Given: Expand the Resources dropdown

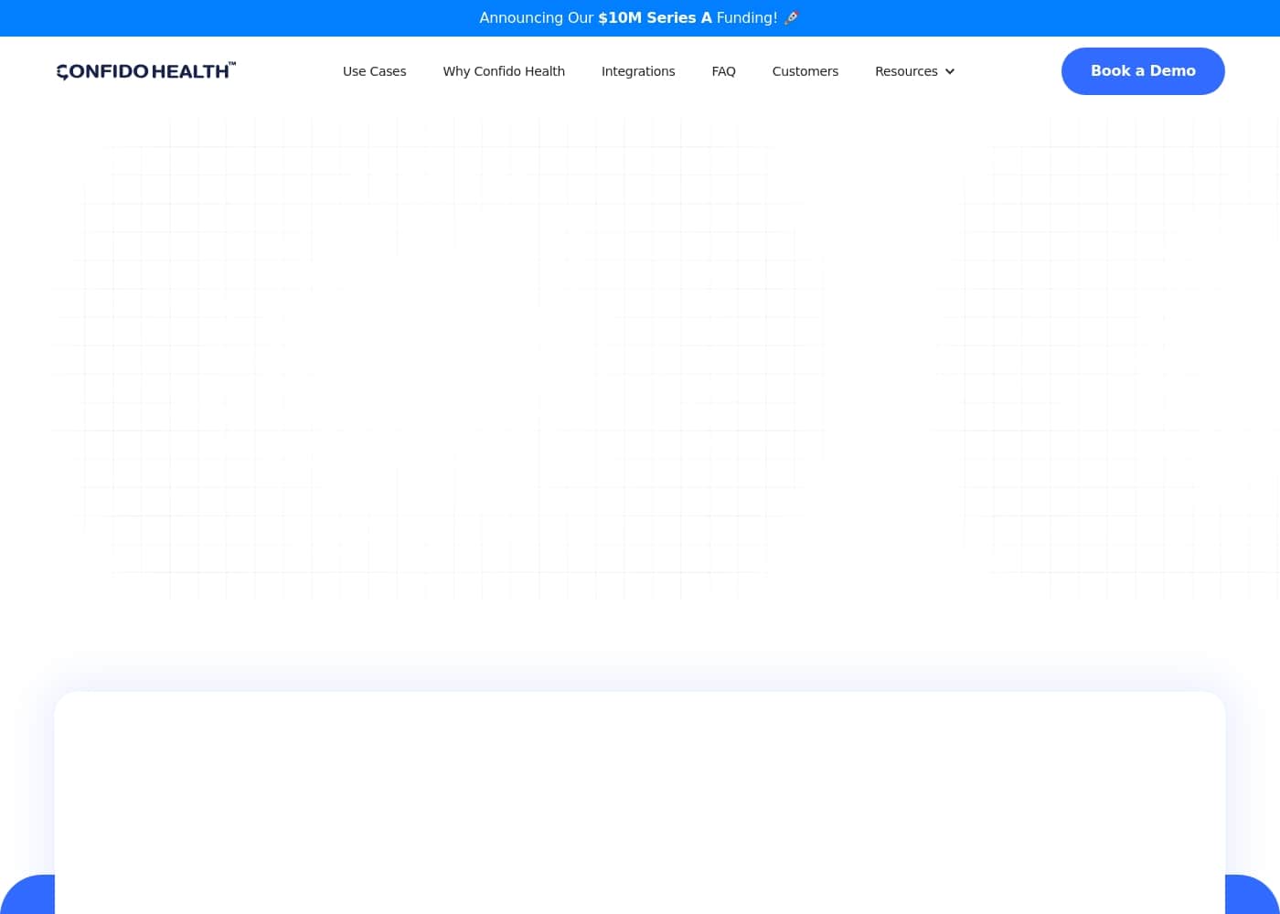Looking at the screenshot, I should [914, 71].
